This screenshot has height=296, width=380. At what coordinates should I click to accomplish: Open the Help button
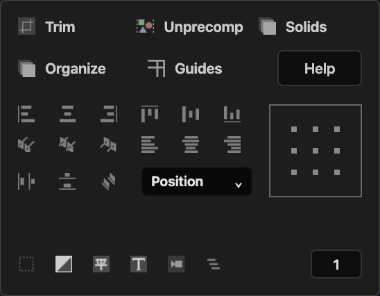coord(320,68)
